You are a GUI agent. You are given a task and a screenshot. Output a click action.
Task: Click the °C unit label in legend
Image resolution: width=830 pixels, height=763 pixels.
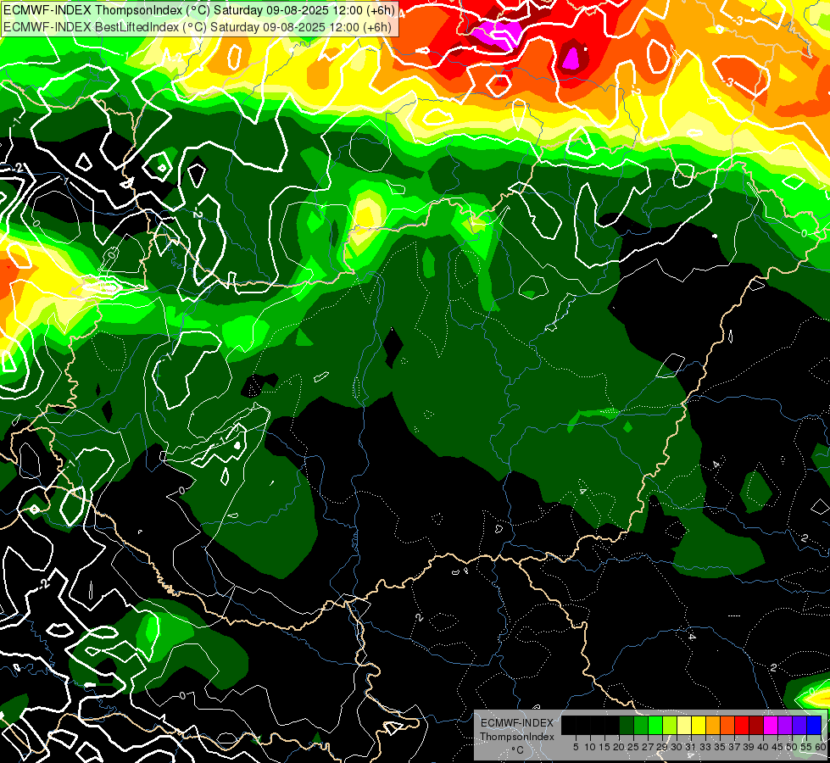click(x=517, y=749)
